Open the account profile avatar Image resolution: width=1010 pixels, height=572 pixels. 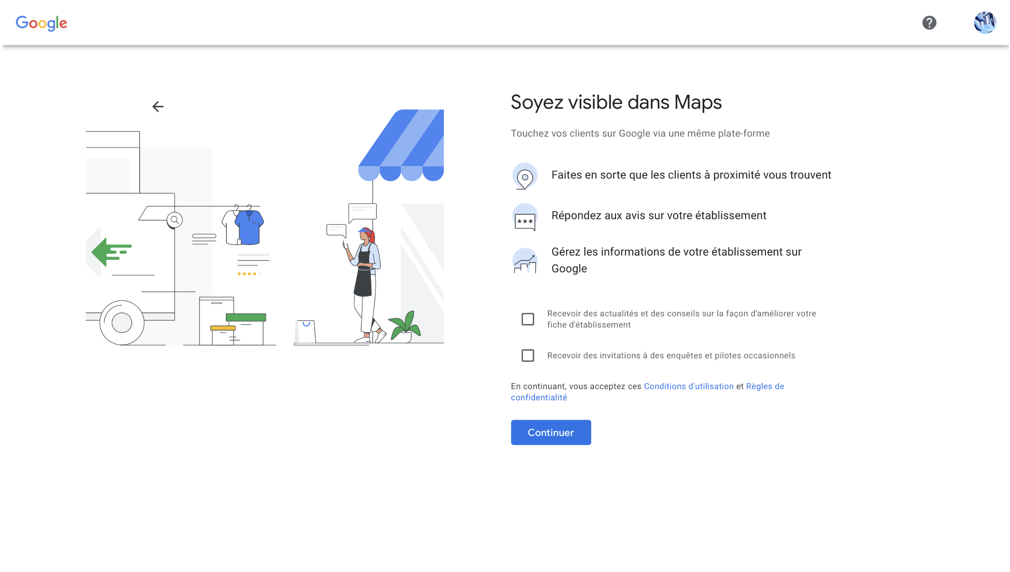tap(985, 23)
